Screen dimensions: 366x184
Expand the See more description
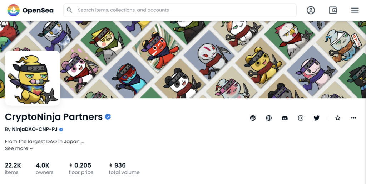[19, 148]
